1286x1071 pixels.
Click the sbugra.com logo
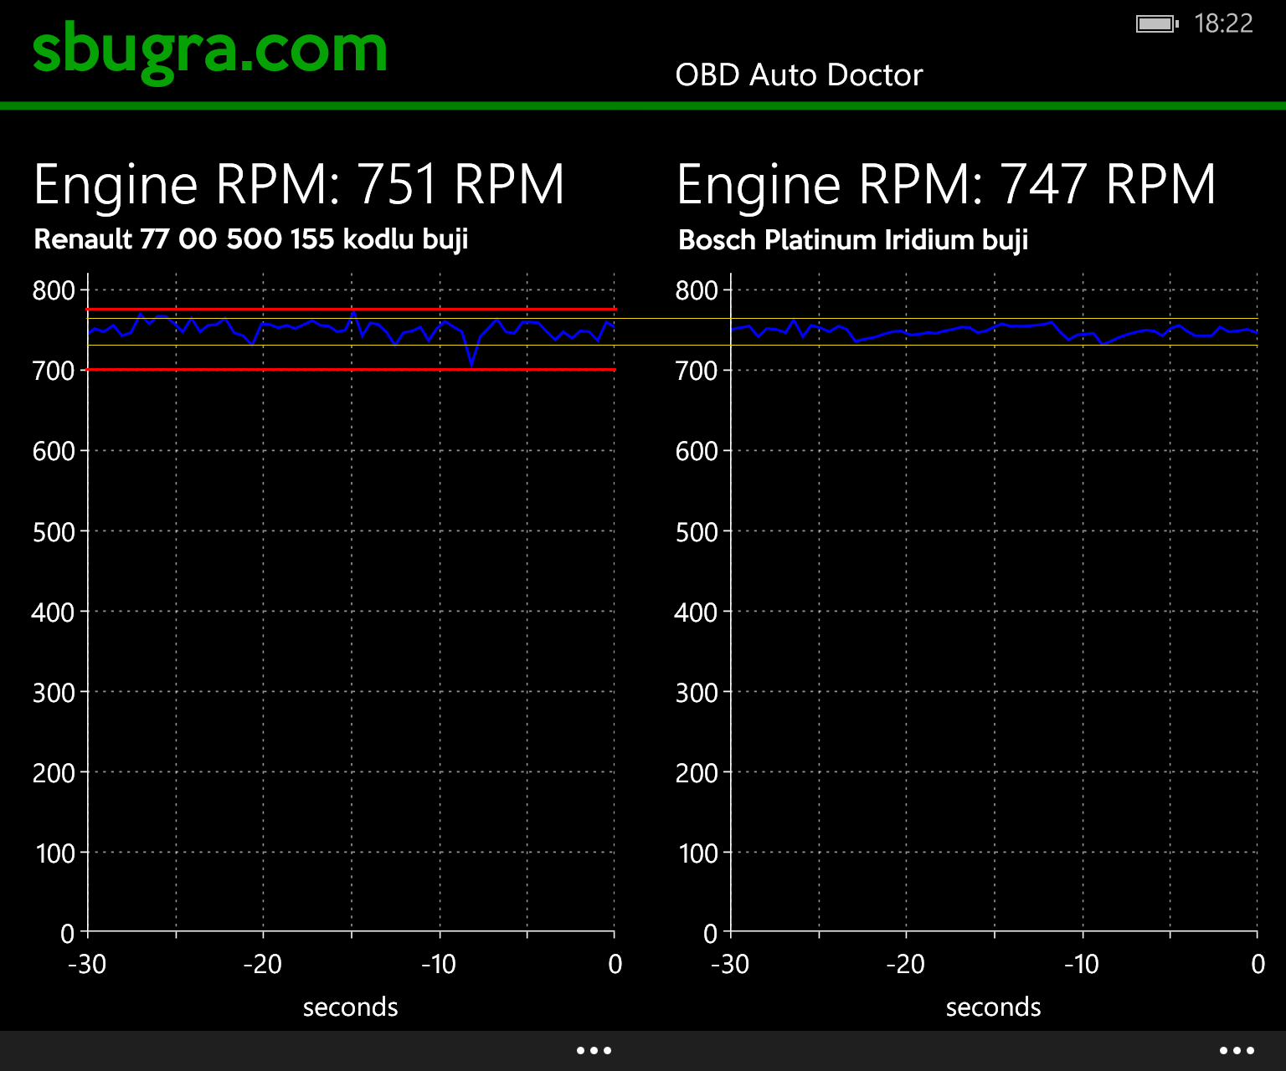[210, 50]
